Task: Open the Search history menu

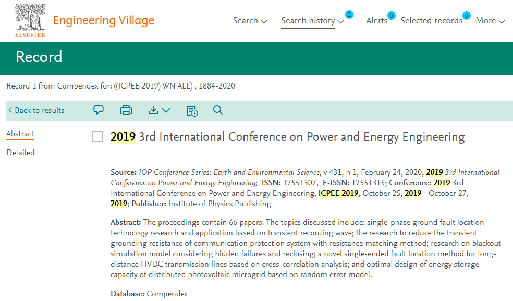Action: (308, 21)
